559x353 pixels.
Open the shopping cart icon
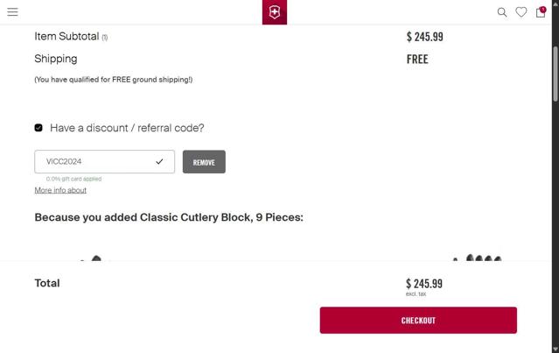pyautogui.click(x=542, y=12)
